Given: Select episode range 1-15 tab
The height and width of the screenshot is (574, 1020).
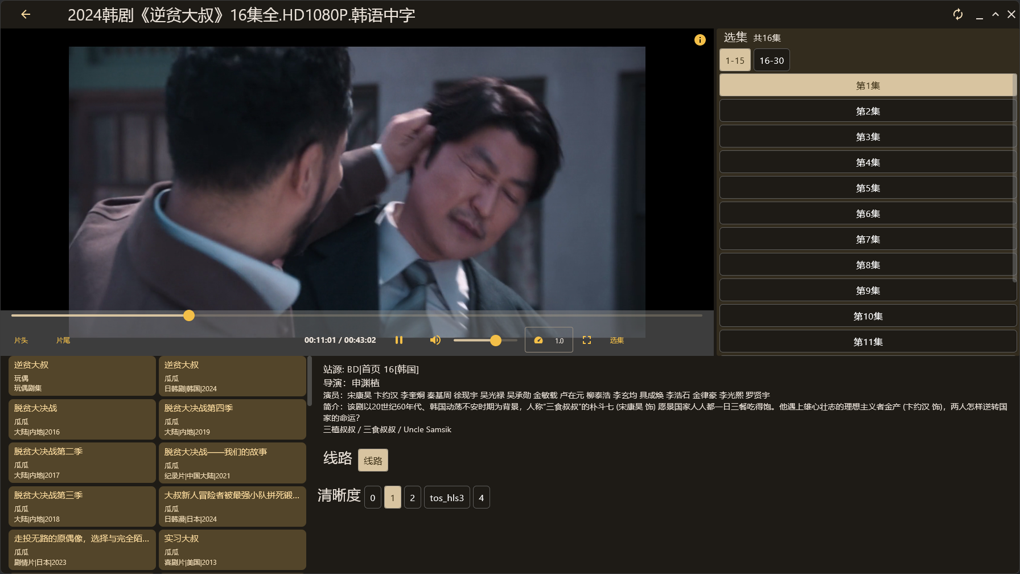Looking at the screenshot, I should 735,60.
